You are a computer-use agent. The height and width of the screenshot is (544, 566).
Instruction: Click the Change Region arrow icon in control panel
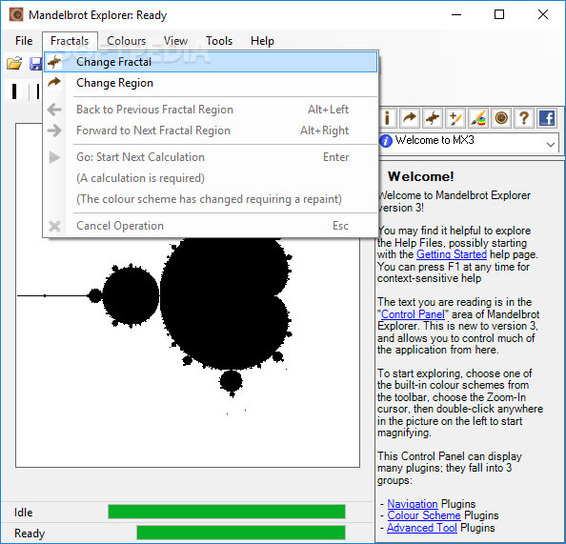click(x=410, y=118)
